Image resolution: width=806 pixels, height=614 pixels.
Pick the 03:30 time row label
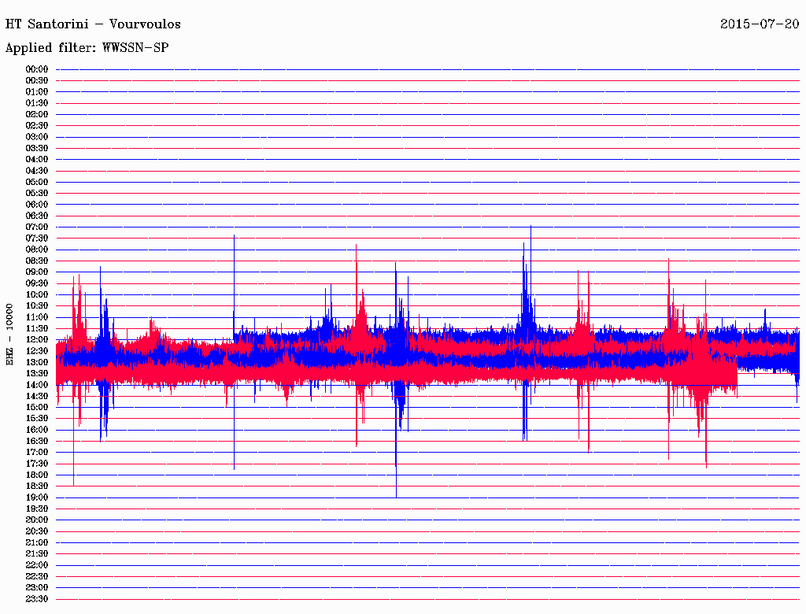pos(37,148)
